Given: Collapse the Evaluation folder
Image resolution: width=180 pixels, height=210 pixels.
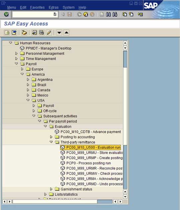Looking at the screenshot, I should click(45, 126).
